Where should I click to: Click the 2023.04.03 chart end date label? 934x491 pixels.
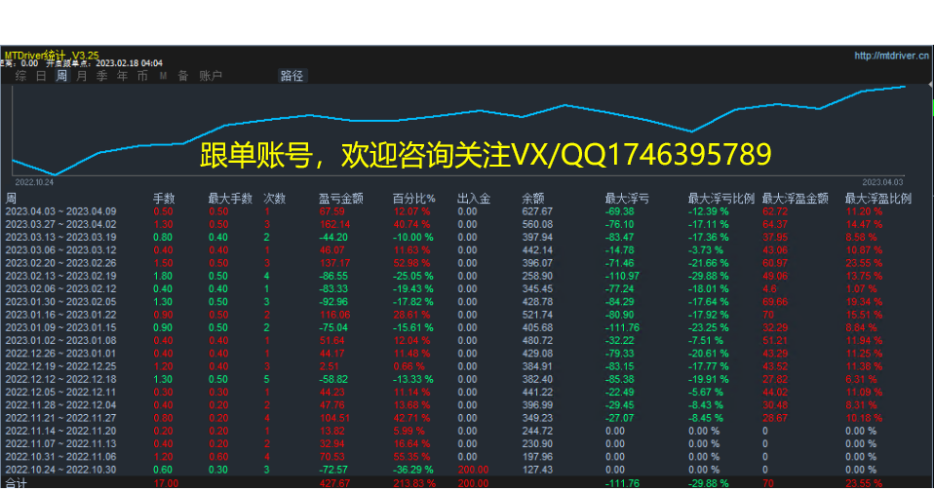[x=882, y=181]
